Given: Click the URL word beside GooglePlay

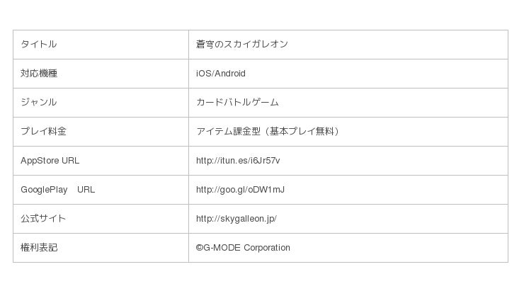Looking at the screenshot, I should 86,190.
